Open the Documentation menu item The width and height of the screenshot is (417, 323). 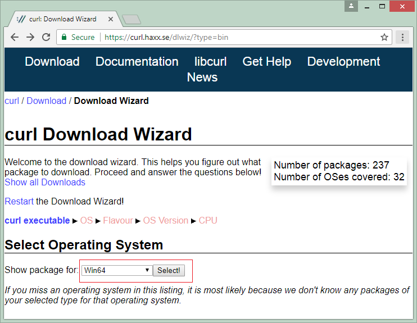(137, 62)
